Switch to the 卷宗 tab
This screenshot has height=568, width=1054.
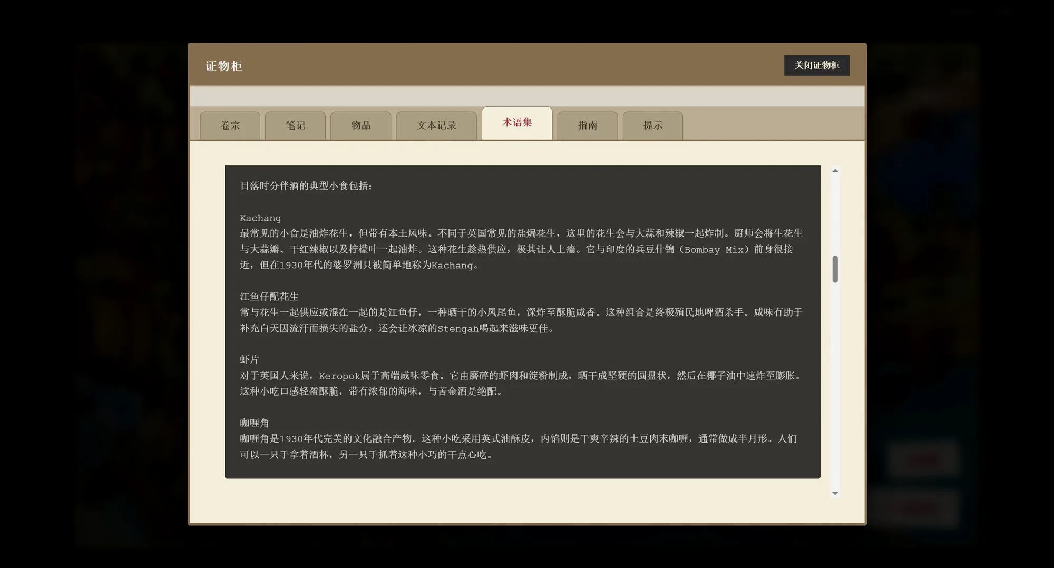click(230, 125)
